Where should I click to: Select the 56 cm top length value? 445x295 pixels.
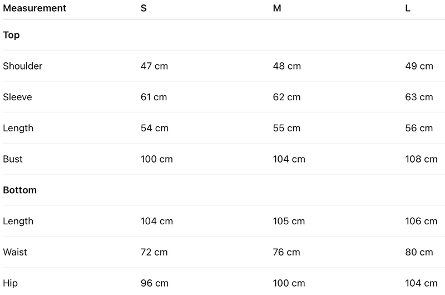point(419,128)
